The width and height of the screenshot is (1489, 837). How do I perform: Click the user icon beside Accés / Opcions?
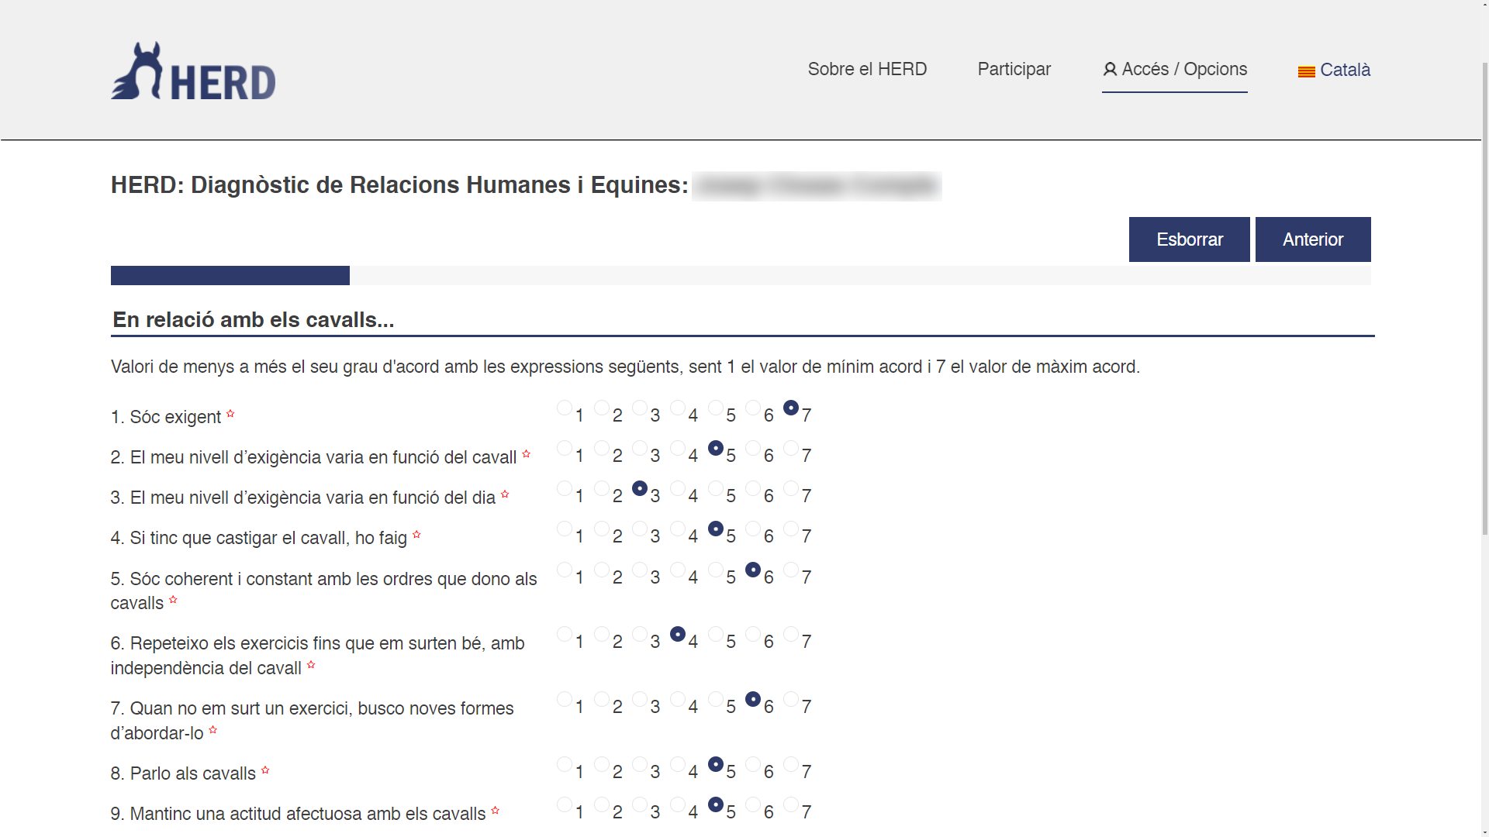click(1110, 70)
